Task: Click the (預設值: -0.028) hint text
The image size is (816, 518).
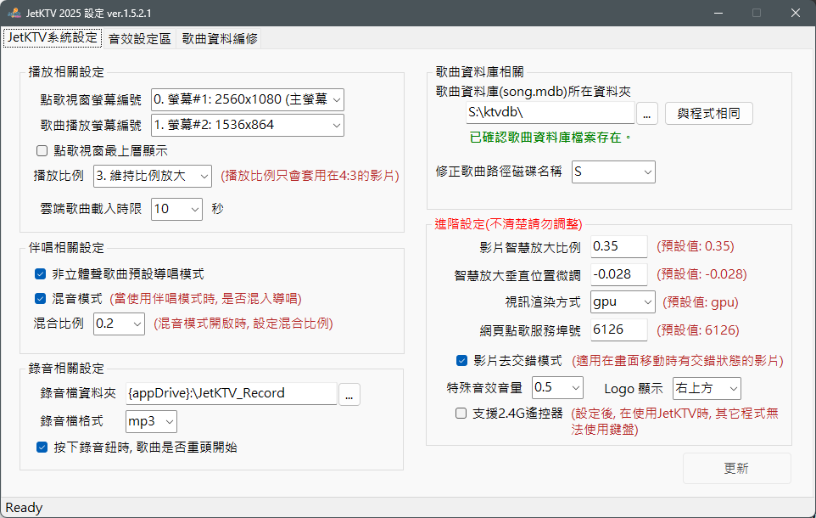Action: [701, 274]
